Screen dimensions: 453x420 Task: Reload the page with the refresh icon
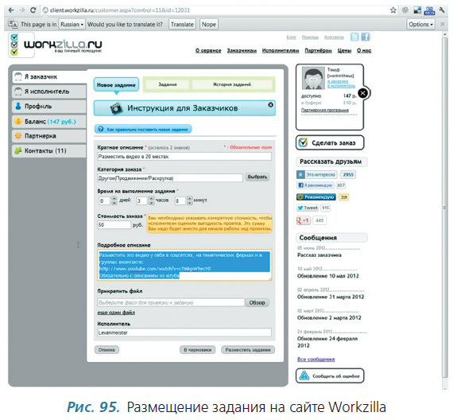click(x=33, y=10)
